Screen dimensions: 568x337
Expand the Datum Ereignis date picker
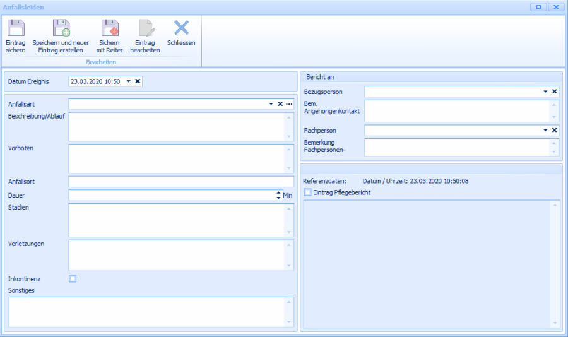coord(128,81)
